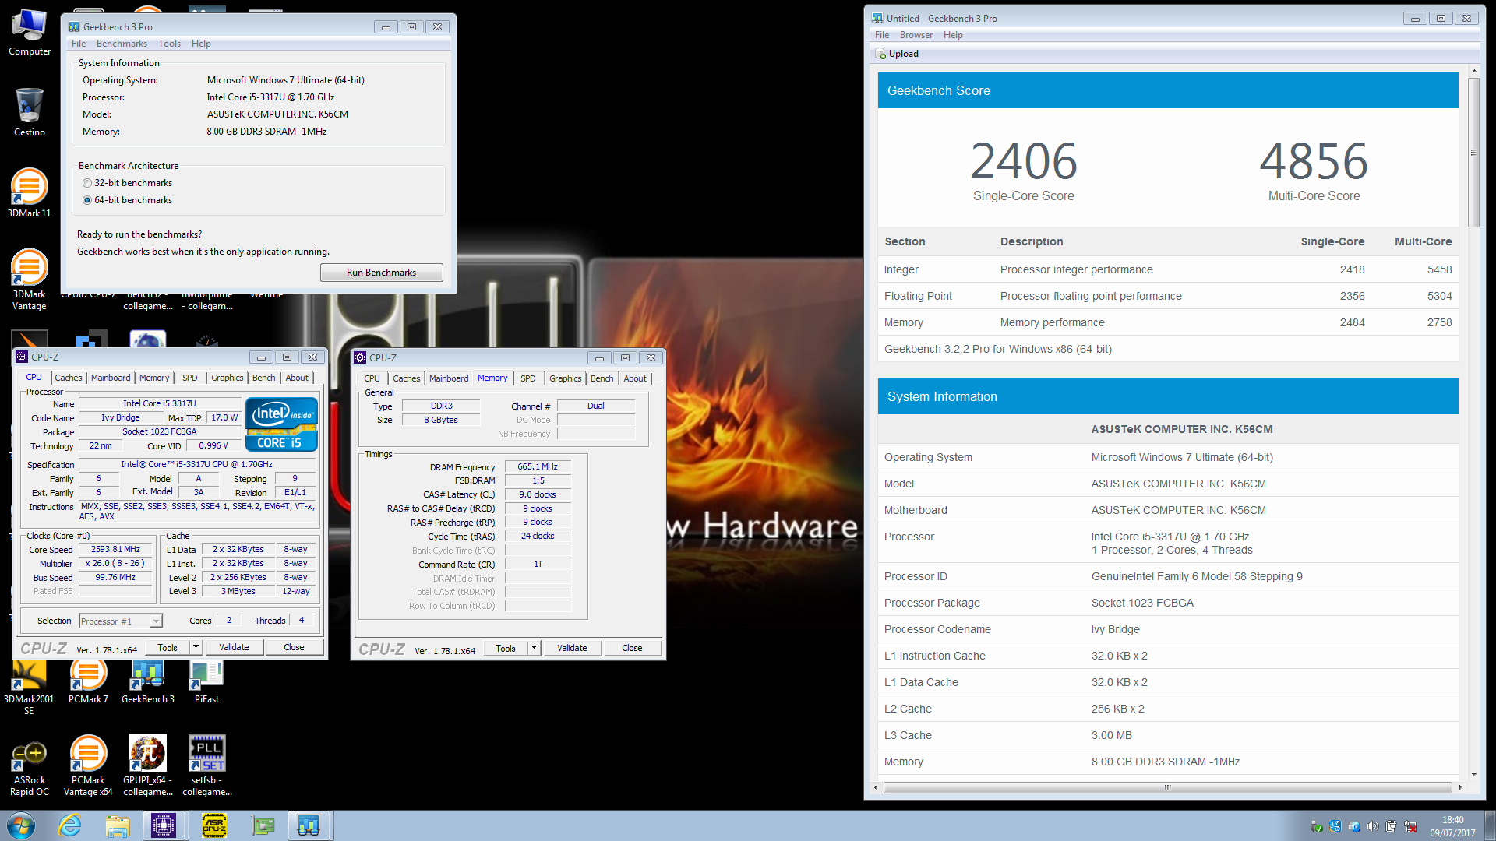This screenshot has width=1496, height=841.
Task: Open ASRock Rapid OC shortcut
Action: pos(30,767)
